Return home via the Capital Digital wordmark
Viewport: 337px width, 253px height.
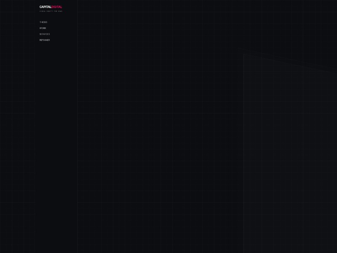(51, 7)
